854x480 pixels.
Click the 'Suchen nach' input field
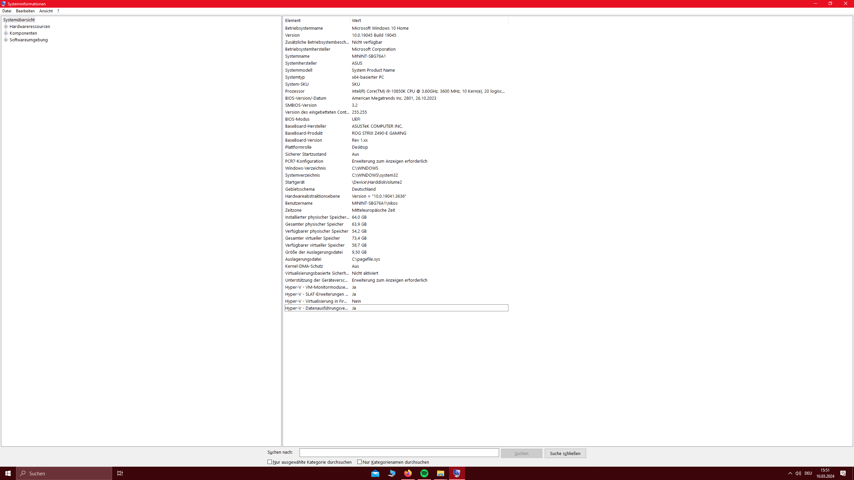coord(399,453)
